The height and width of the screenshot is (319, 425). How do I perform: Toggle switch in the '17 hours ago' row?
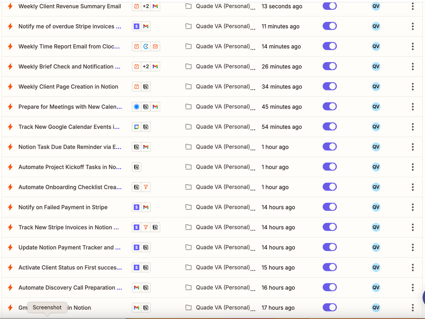click(x=330, y=307)
